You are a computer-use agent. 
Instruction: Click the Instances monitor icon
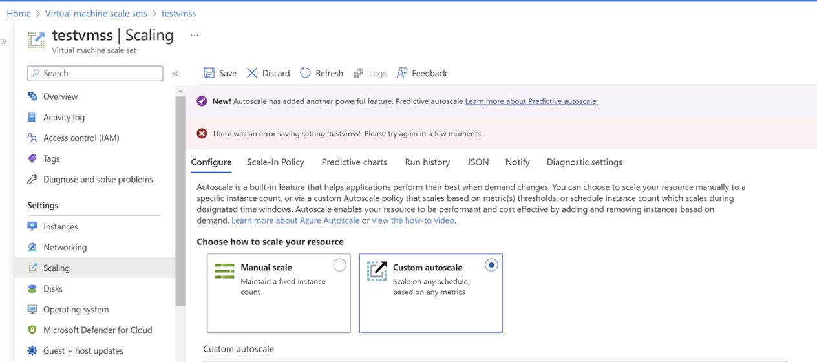[x=32, y=226]
